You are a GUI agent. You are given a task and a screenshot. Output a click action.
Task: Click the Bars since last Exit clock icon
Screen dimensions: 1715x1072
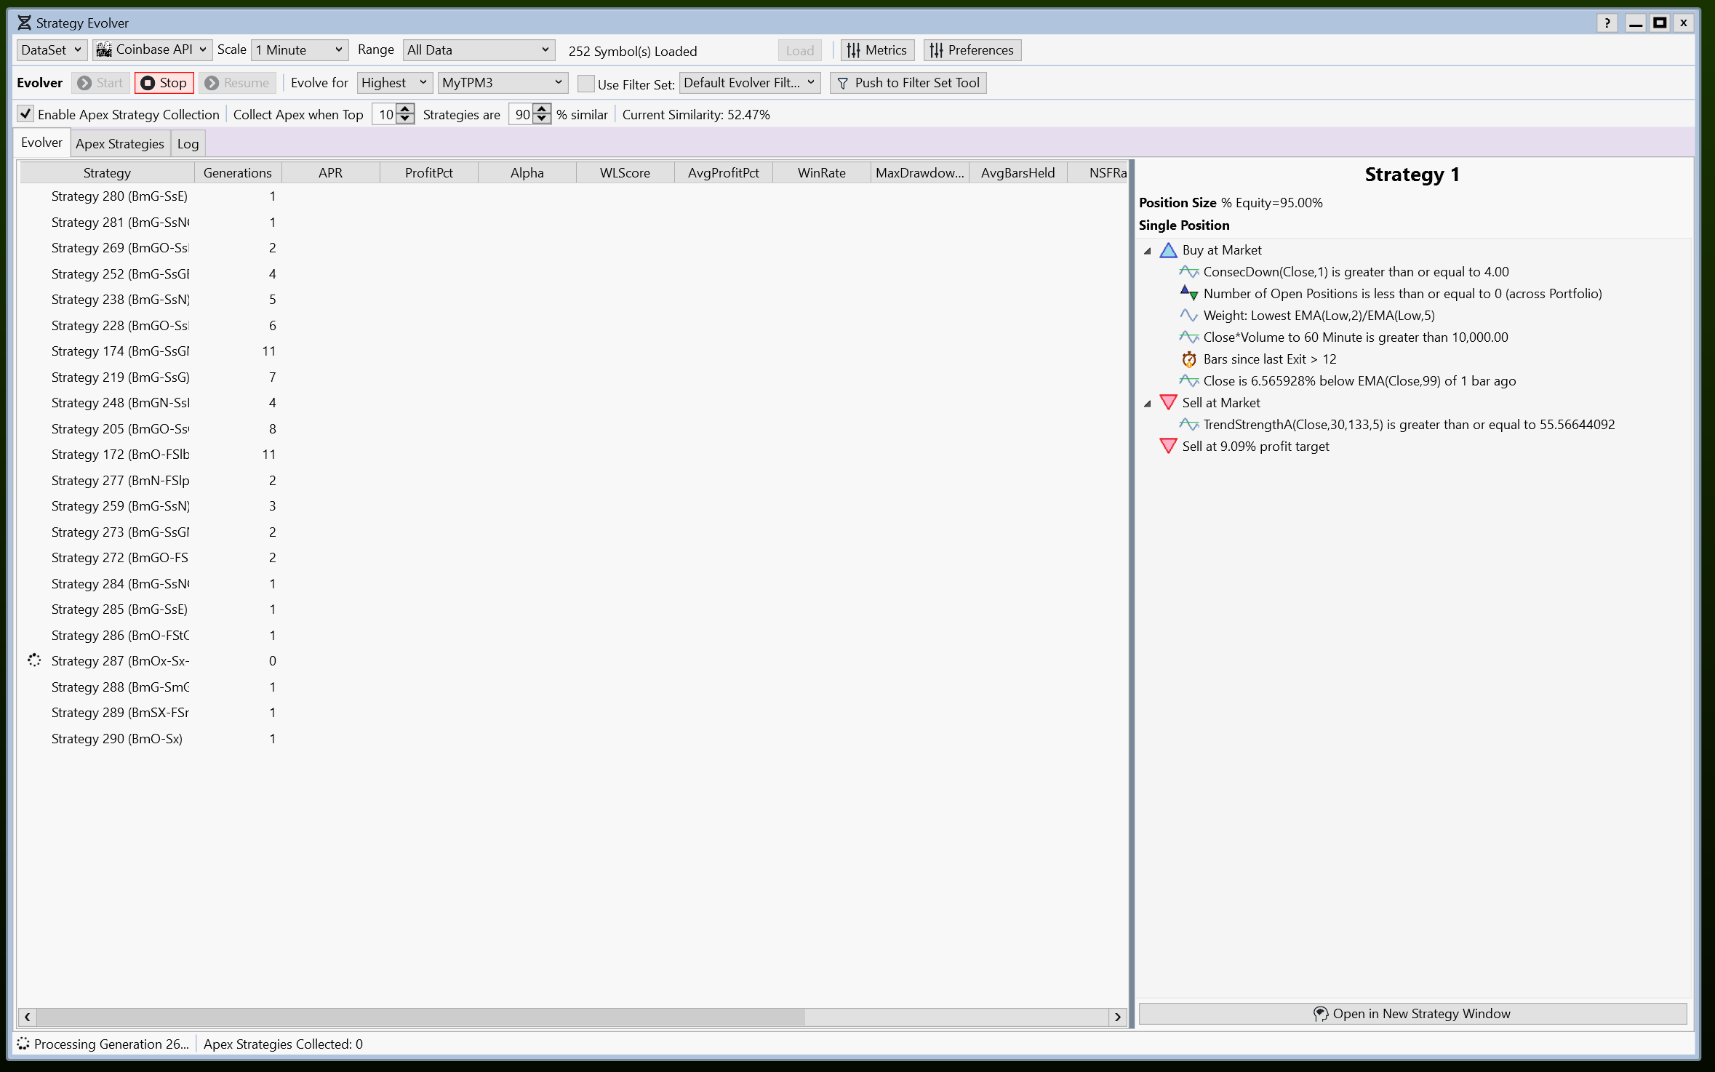[x=1188, y=359]
